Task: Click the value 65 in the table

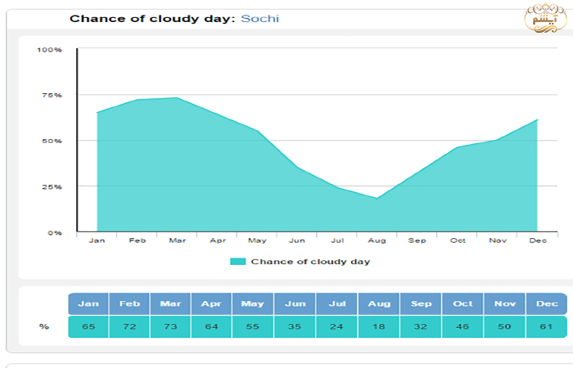Action: 88,327
